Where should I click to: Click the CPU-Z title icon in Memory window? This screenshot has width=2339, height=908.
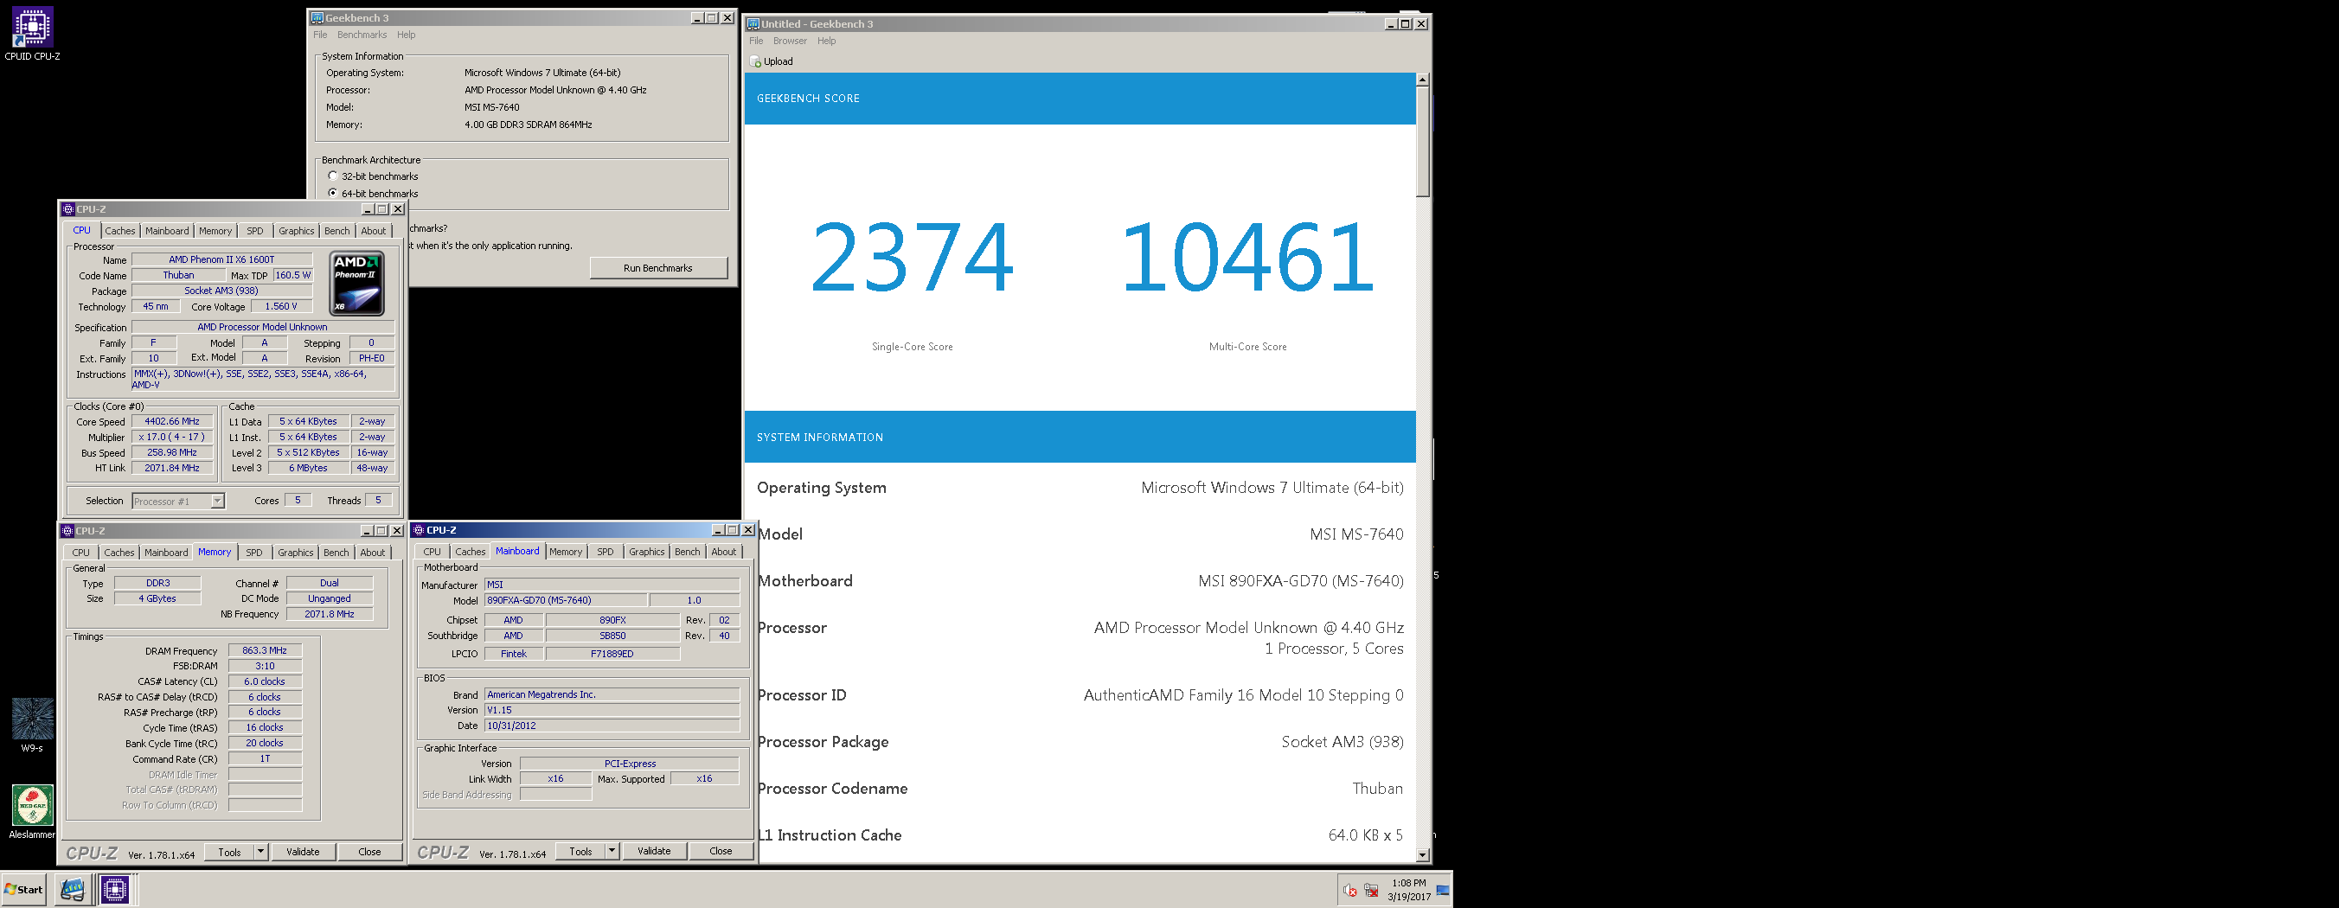[68, 531]
